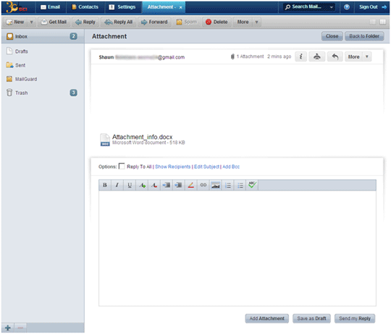The height and width of the screenshot is (334, 391).
Task: Insert an image into the reply
Action: tap(216, 185)
